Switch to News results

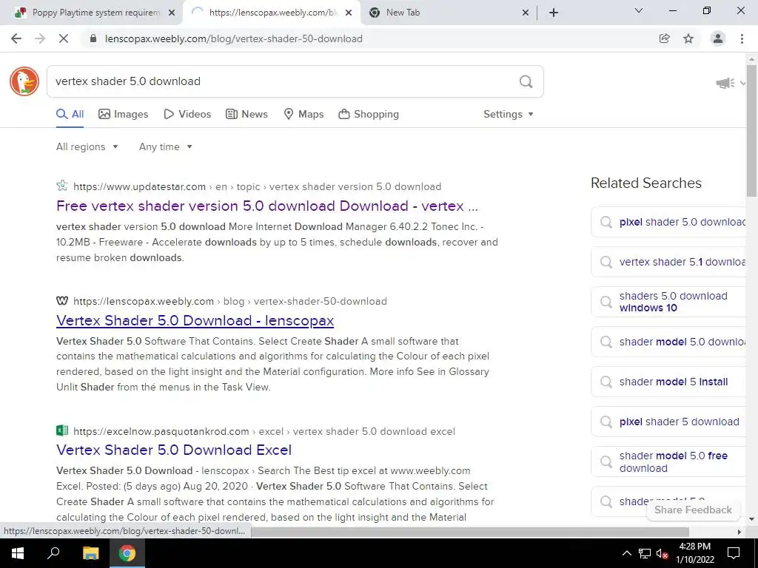point(246,114)
